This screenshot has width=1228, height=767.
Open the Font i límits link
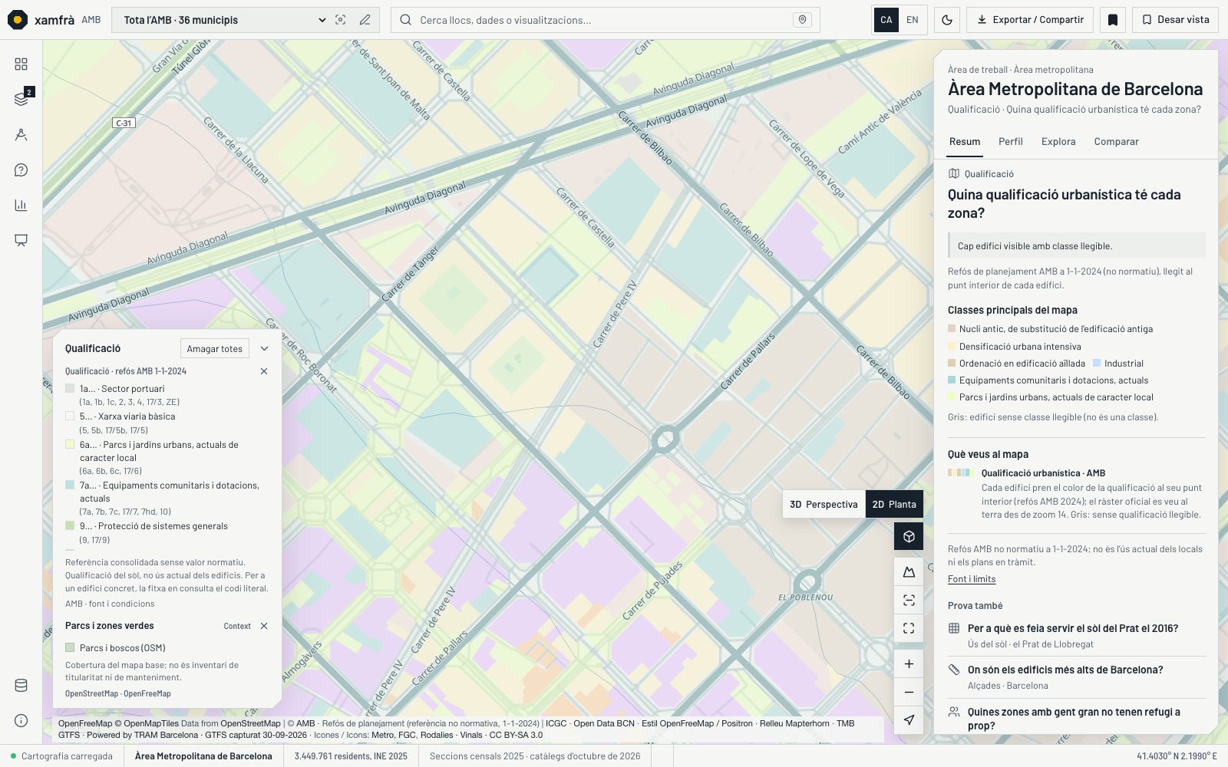(x=972, y=579)
